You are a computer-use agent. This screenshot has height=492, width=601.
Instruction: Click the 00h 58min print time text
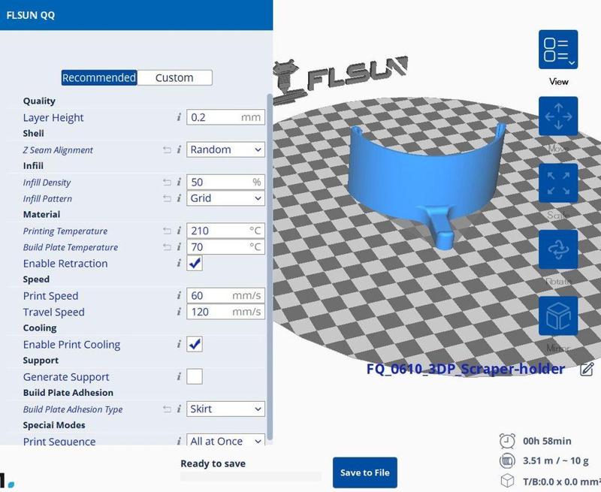(547, 441)
